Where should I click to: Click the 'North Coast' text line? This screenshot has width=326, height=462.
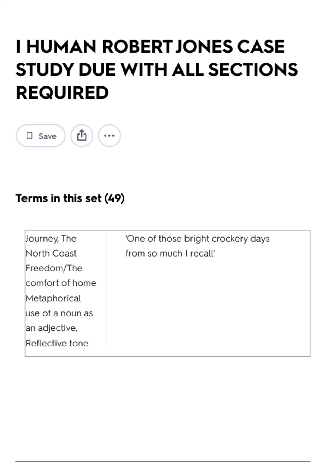[x=51, y=253]
